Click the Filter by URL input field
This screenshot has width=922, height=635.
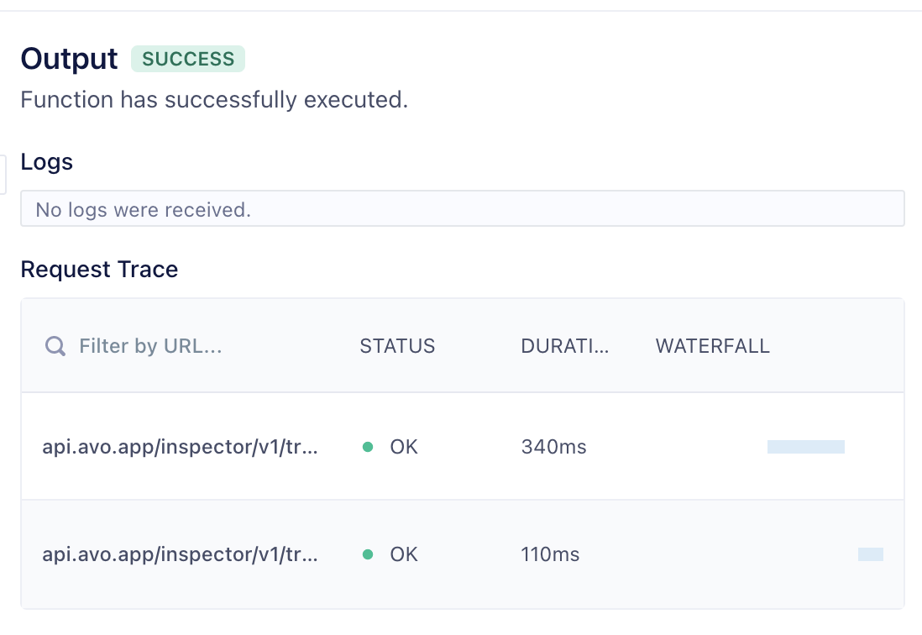(151, 345)
